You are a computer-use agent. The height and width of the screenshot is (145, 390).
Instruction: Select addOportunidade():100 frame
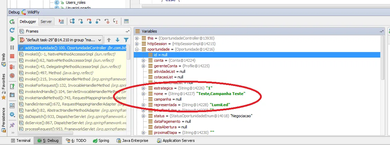click(x=73, y=48)
